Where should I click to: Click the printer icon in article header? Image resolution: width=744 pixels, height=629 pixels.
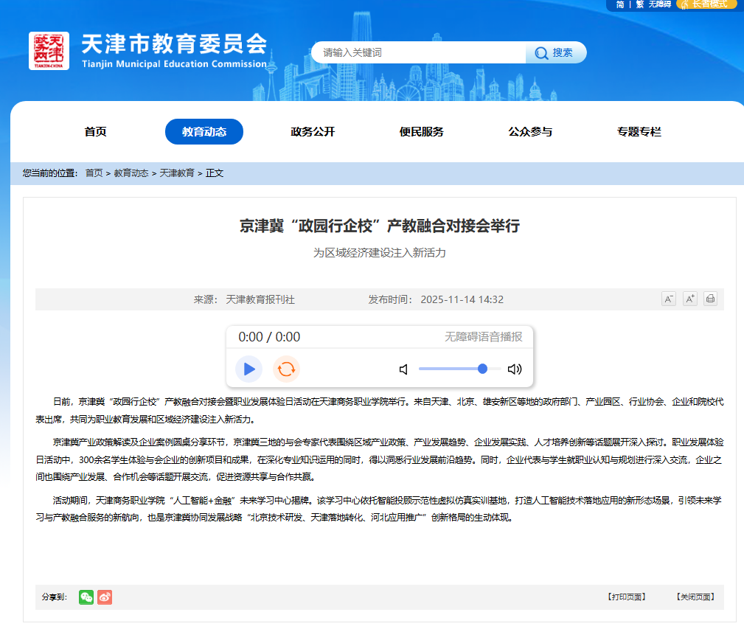point(710,299)
